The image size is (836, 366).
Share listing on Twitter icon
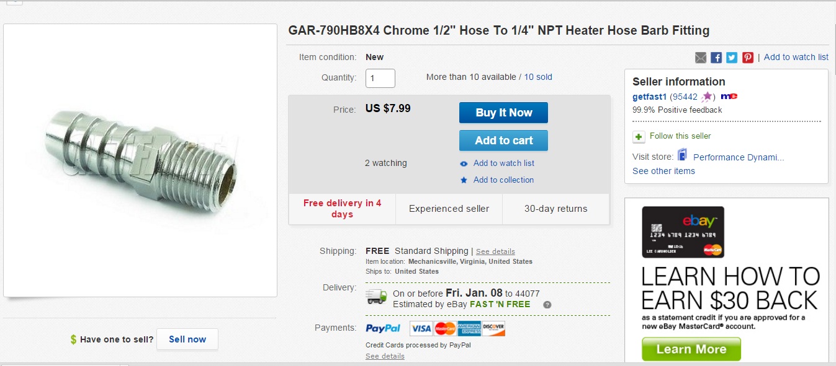pyautogui.click(x=732, y=58)
